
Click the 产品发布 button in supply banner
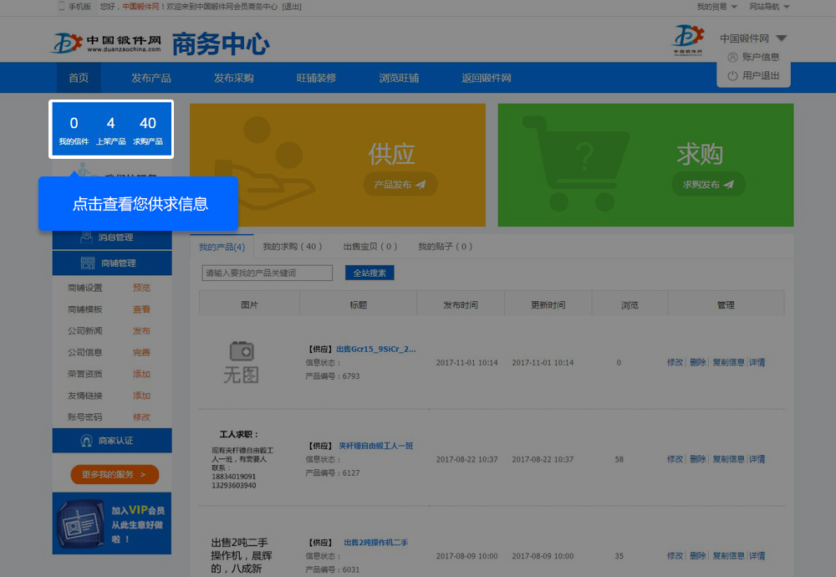pos(400,185)
